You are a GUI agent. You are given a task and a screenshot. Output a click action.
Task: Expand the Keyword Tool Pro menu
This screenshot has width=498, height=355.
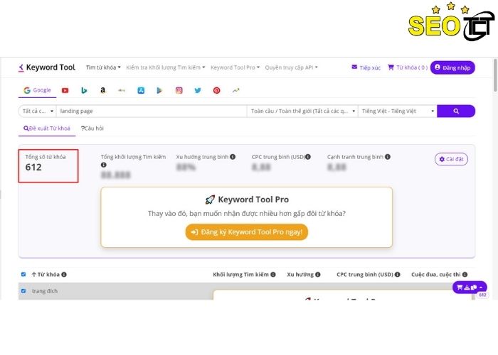[x=235, y=67]
